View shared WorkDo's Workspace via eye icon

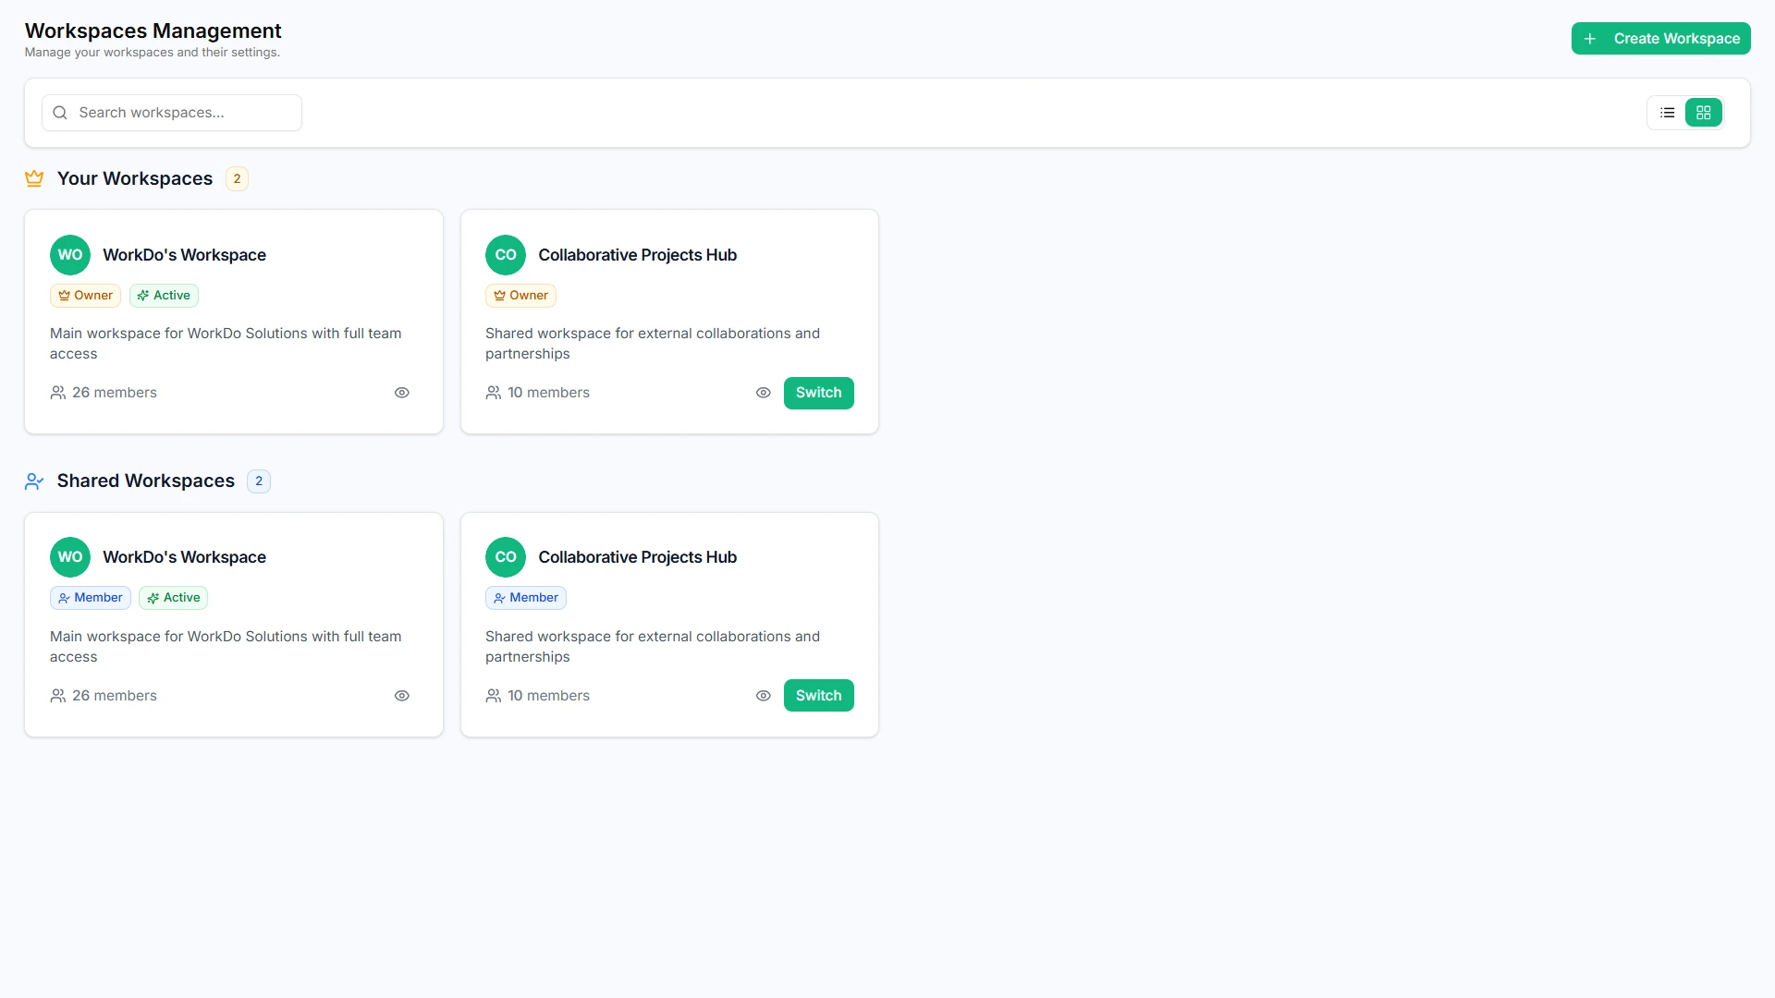(x=402, y=696)
